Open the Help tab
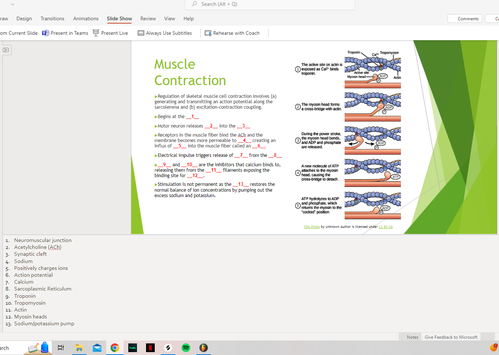Screen dimensions: 499x355 [x=189, y=18]
